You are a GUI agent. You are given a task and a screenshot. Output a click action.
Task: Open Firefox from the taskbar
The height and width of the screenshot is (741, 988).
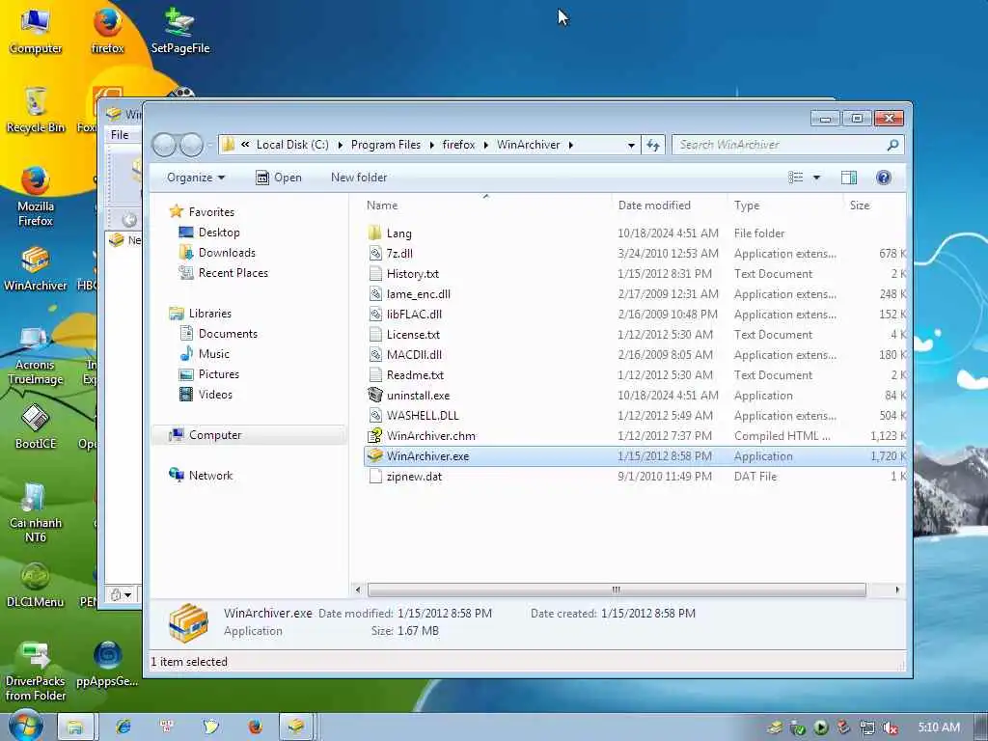(x=255, y=727)
